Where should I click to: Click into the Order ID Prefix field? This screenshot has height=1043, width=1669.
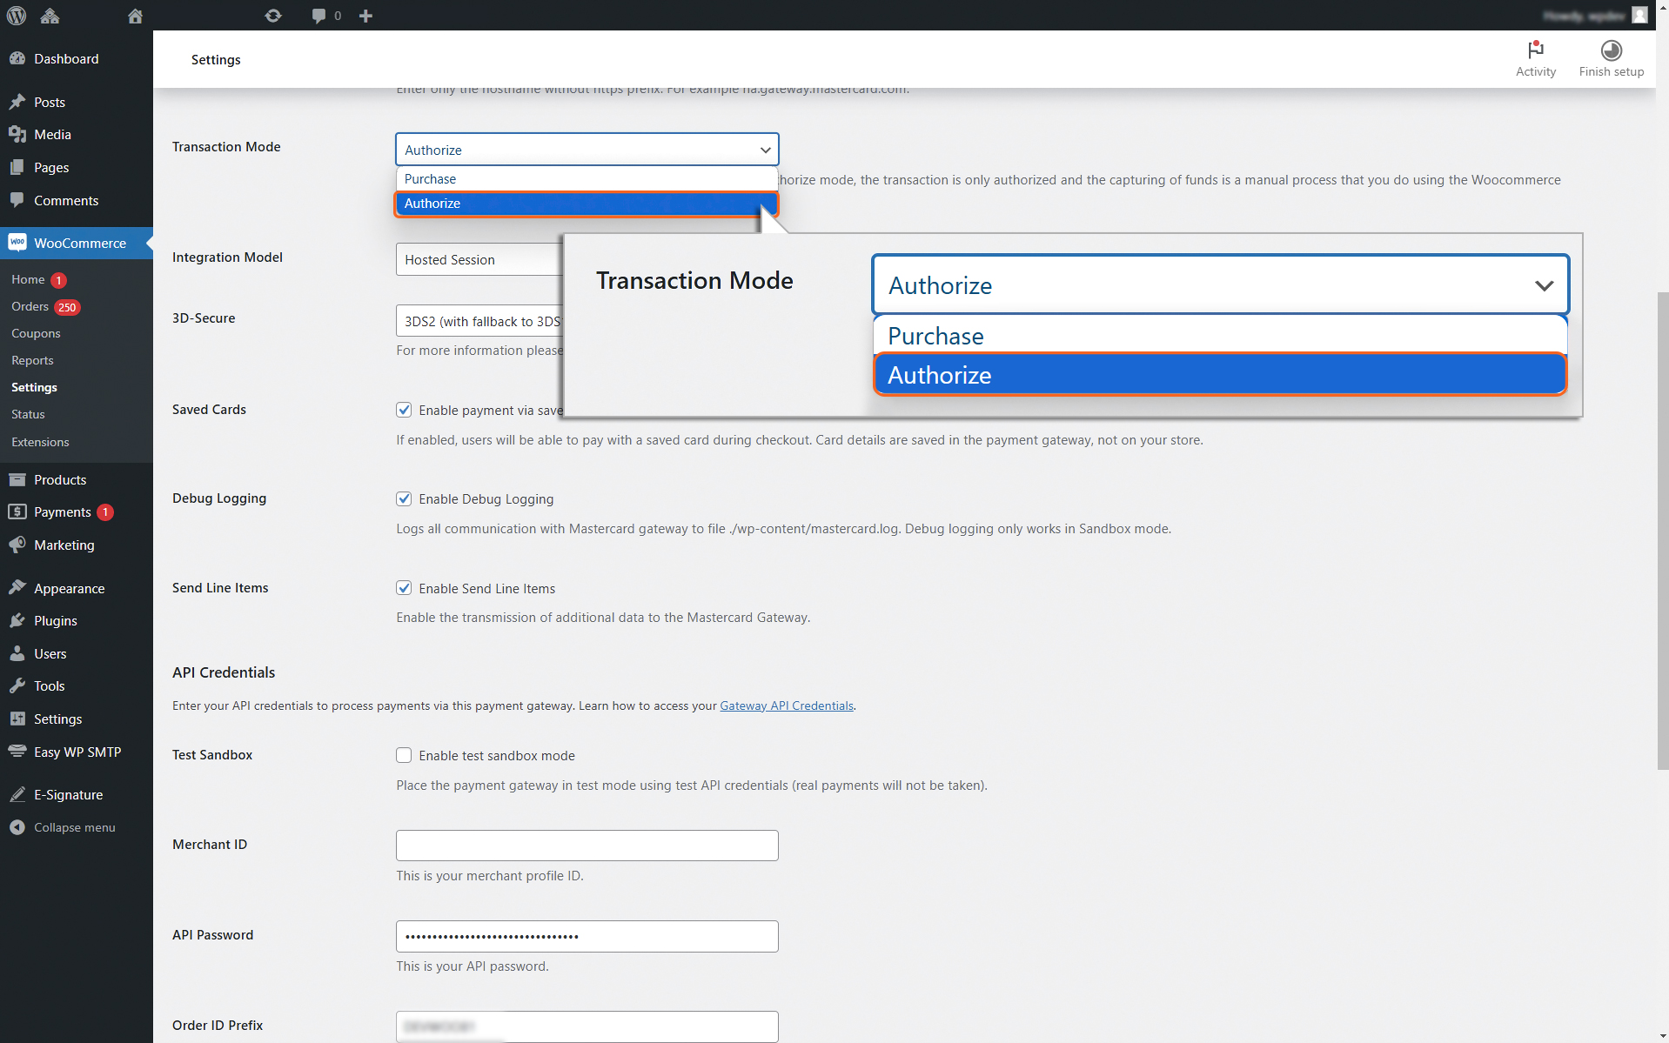587,1026
